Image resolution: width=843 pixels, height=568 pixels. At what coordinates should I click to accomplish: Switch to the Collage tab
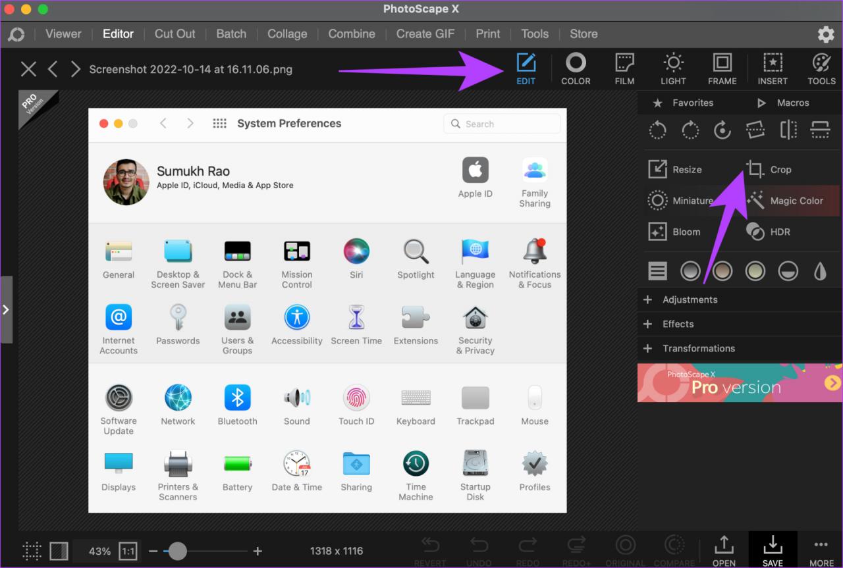click(286, 34)
